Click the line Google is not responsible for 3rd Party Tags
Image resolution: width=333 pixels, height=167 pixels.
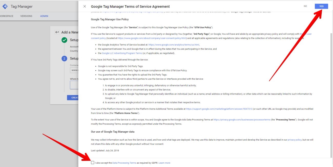click(x=120, y=66)
